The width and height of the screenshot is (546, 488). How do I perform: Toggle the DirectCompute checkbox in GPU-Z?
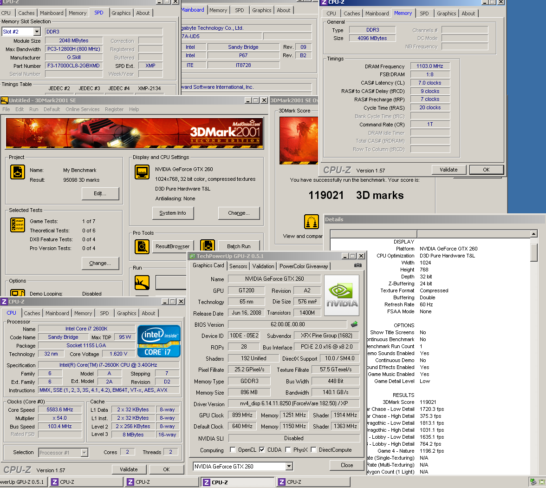click(x=313, y=450)
